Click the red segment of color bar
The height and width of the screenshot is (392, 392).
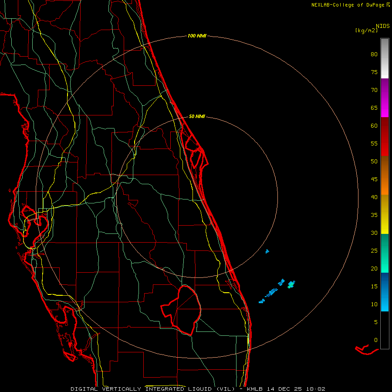point(385,137)
